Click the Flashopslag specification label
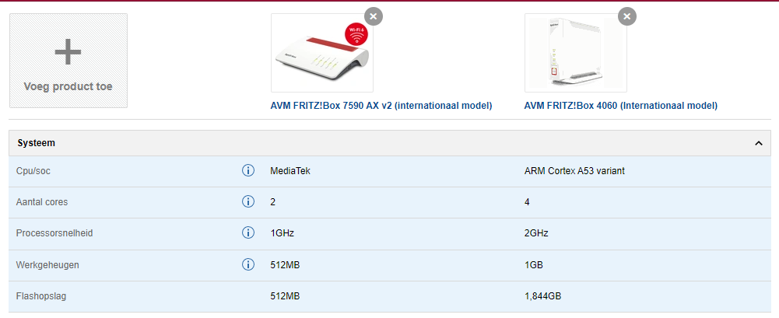This screenshot has height=318, width=779. [41, 295]
